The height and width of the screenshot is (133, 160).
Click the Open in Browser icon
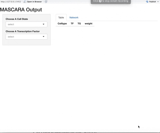click(x=25, y=2)
